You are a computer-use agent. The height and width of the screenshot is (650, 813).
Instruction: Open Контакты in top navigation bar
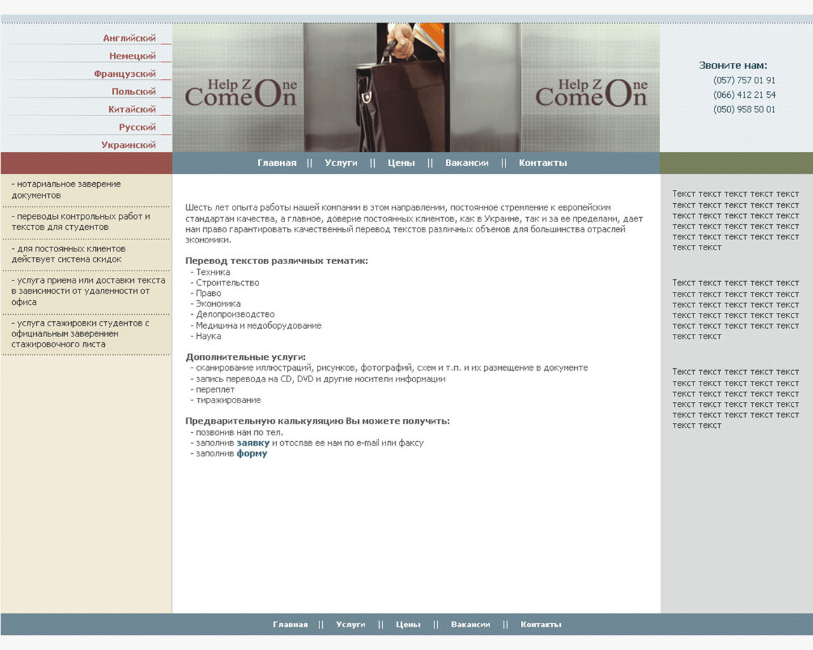[x=543, y=163]
